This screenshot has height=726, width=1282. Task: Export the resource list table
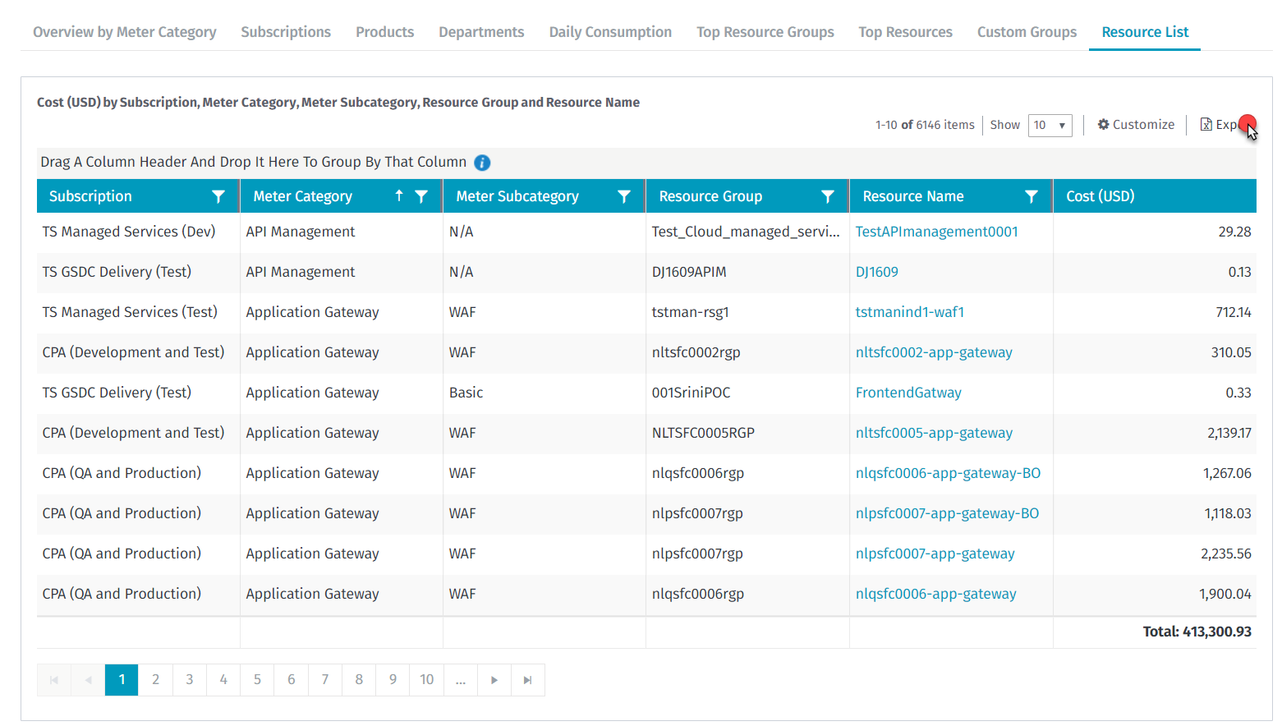click(1220, 125)
